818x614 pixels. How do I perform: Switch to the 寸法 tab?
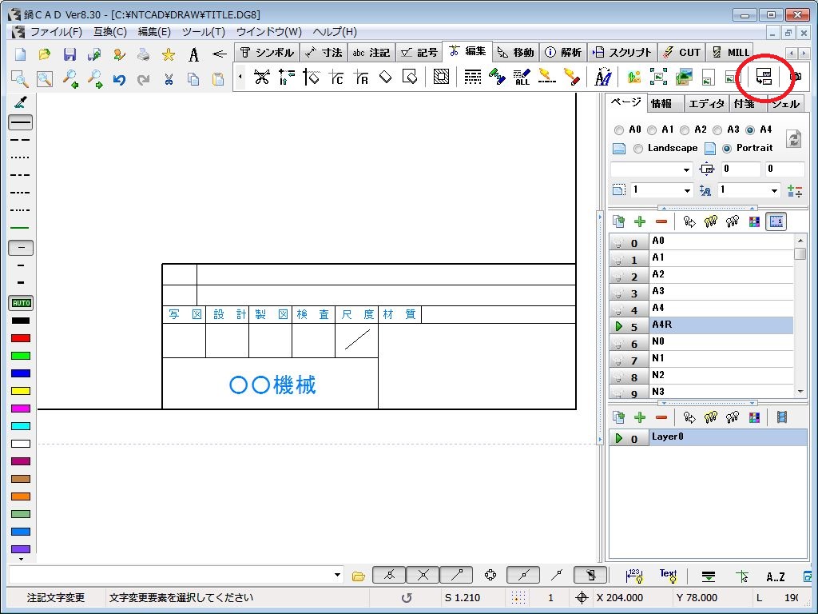[x=324, y=52]
